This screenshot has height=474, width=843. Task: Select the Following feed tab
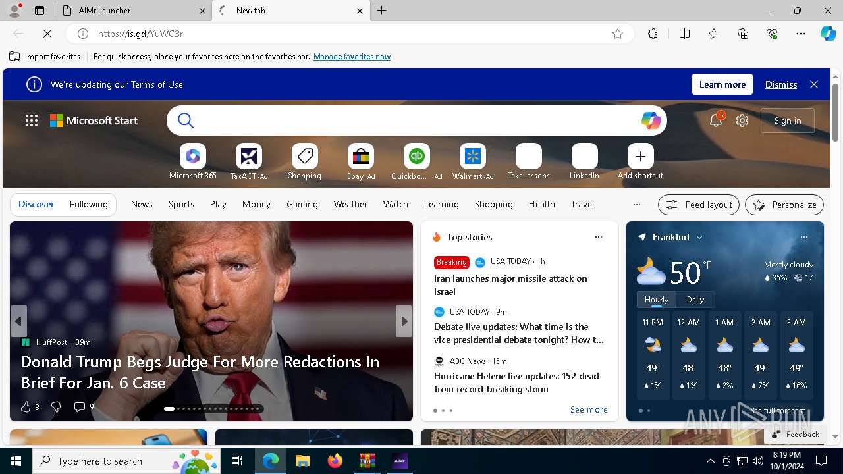click(x=88, y=205)
